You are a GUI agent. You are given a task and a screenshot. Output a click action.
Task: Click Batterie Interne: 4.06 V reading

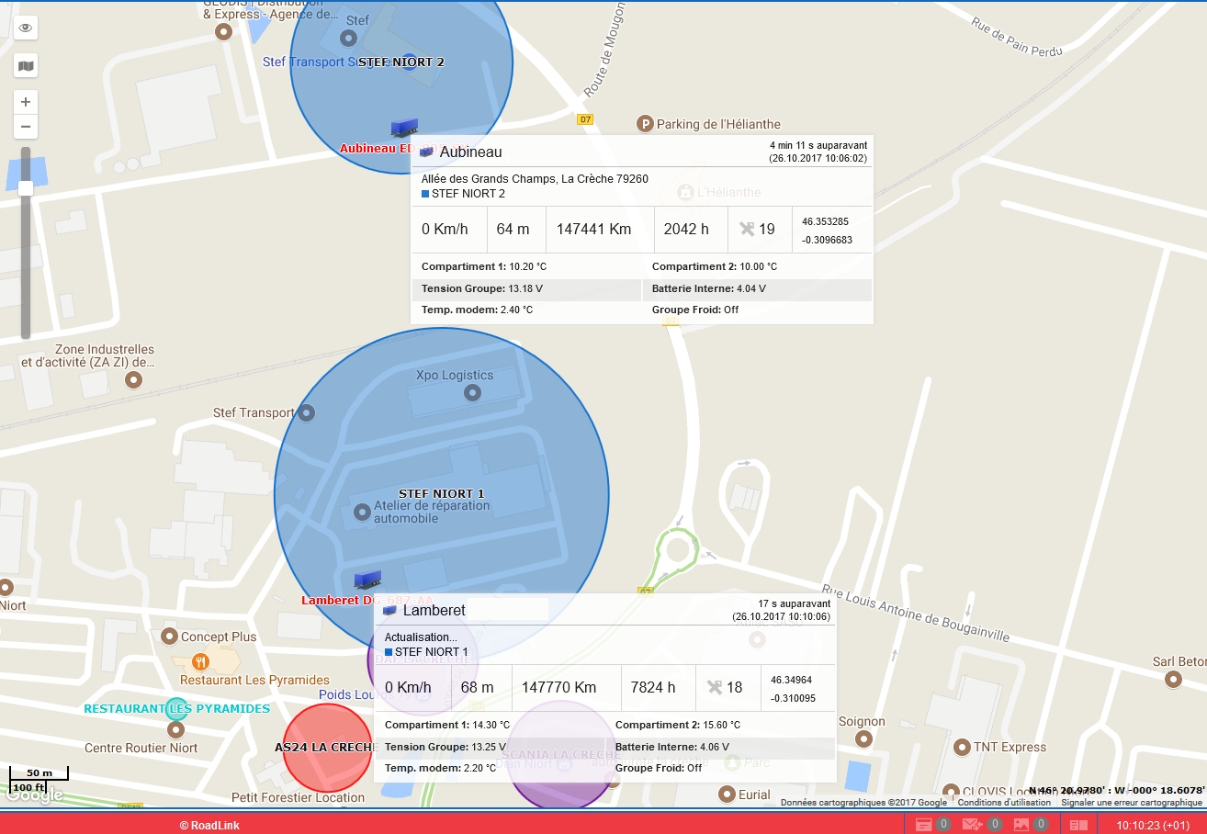pos(672,747)
